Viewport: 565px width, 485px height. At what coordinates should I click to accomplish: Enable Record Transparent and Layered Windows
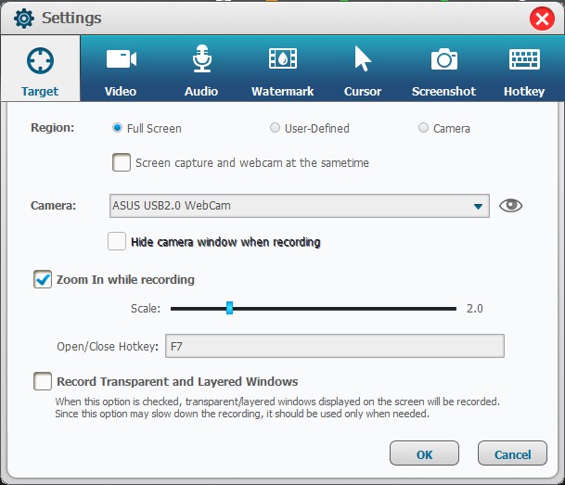point(43,381)
